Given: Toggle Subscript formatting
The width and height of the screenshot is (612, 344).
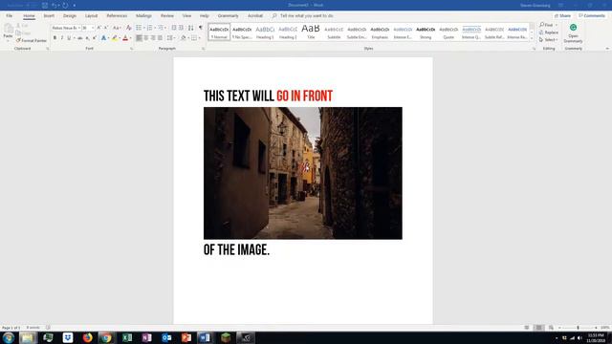Looking at the screenshot, I should 87,38.
